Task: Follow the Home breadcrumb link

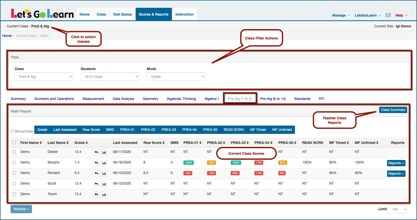Action: click(7, 36)
